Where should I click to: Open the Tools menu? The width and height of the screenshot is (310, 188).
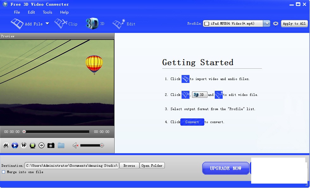point(47,12)
